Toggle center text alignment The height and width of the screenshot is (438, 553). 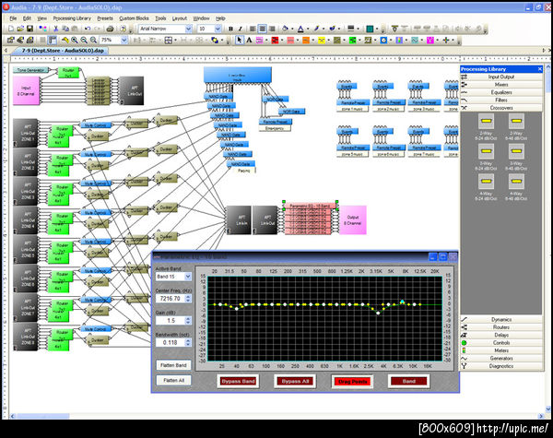pyautogui.click(x=262, y=29)
